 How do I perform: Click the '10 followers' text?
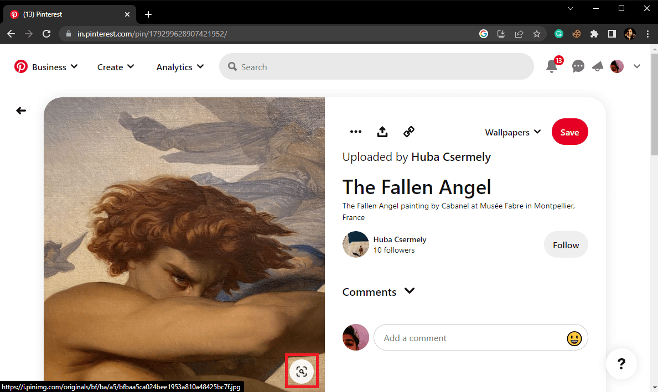click(x=394, y=250)
